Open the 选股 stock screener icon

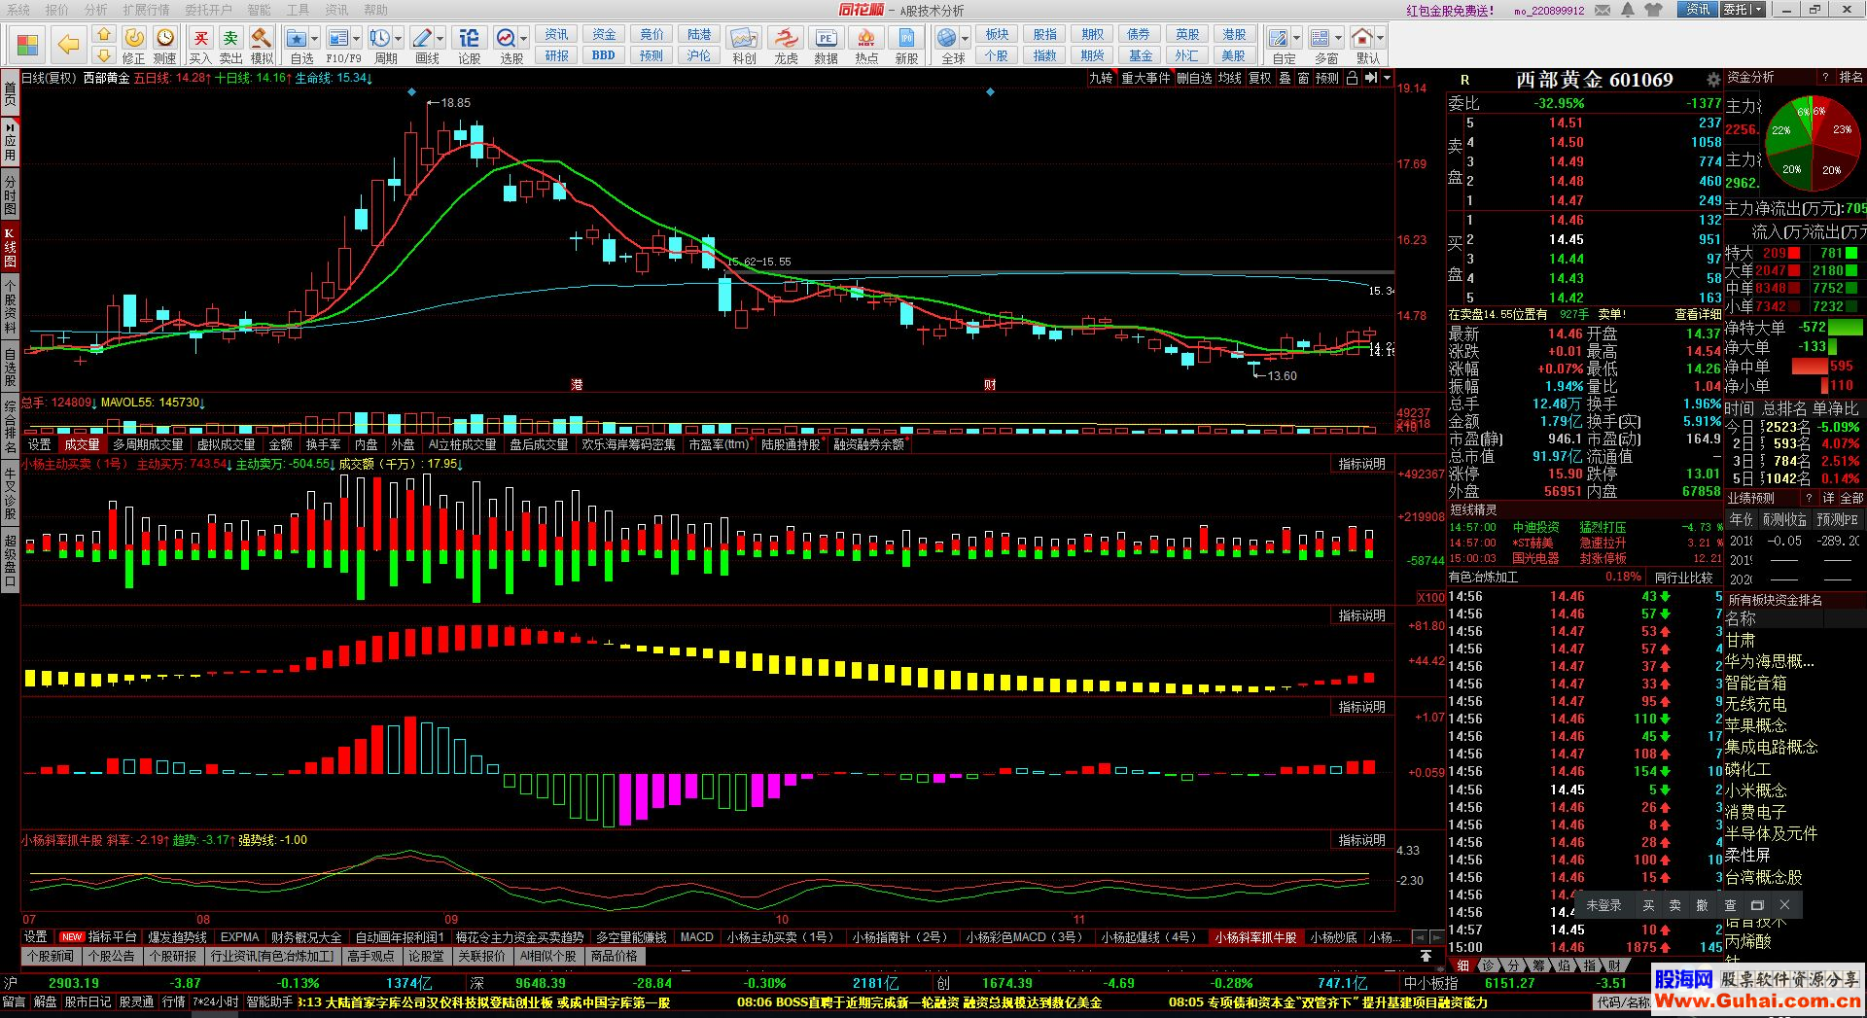tap(506, 38)
